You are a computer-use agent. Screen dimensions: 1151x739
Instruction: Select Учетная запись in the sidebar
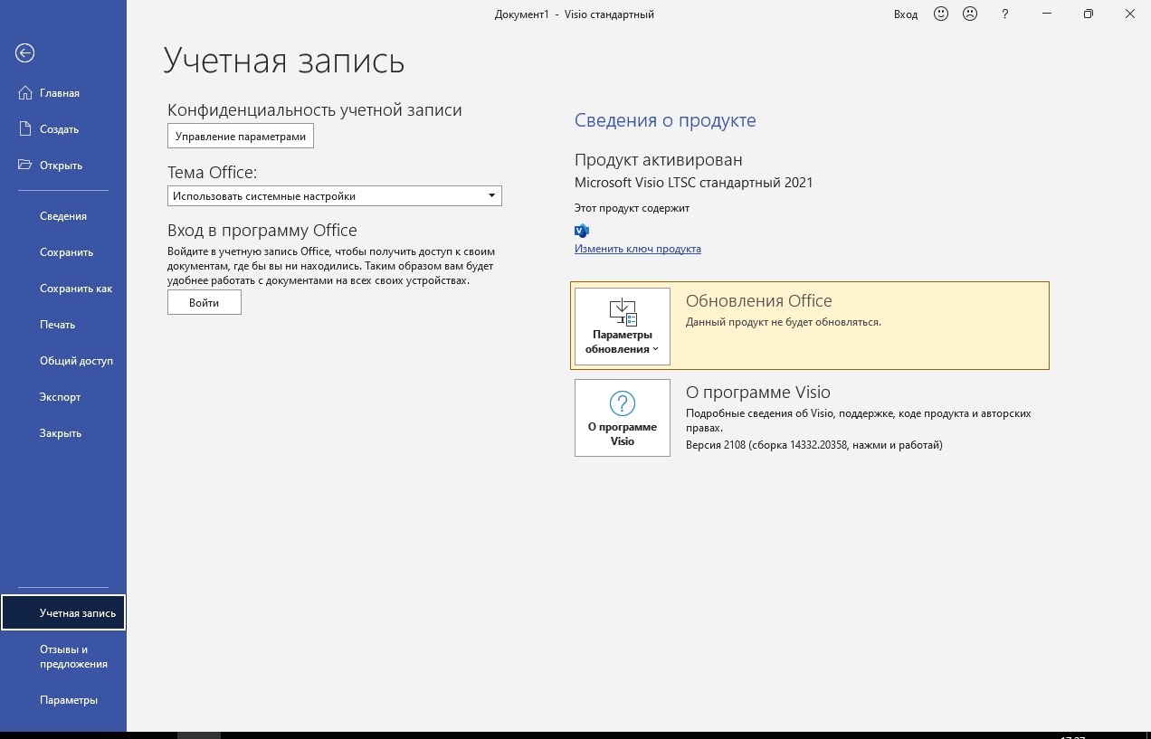[x=63, y=612]
